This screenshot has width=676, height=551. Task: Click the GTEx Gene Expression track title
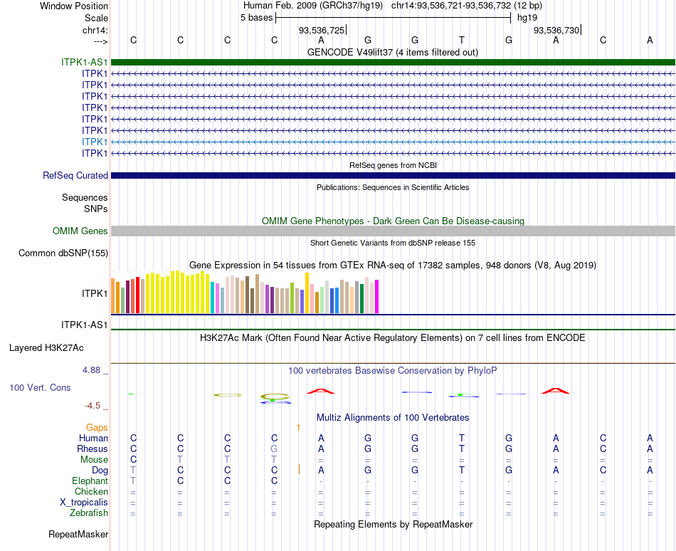tap(393, 265)
